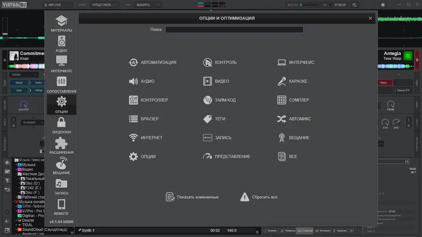Click Сбросить все reset button
This screenshot has width=422, height=237.
coord(259,197)
